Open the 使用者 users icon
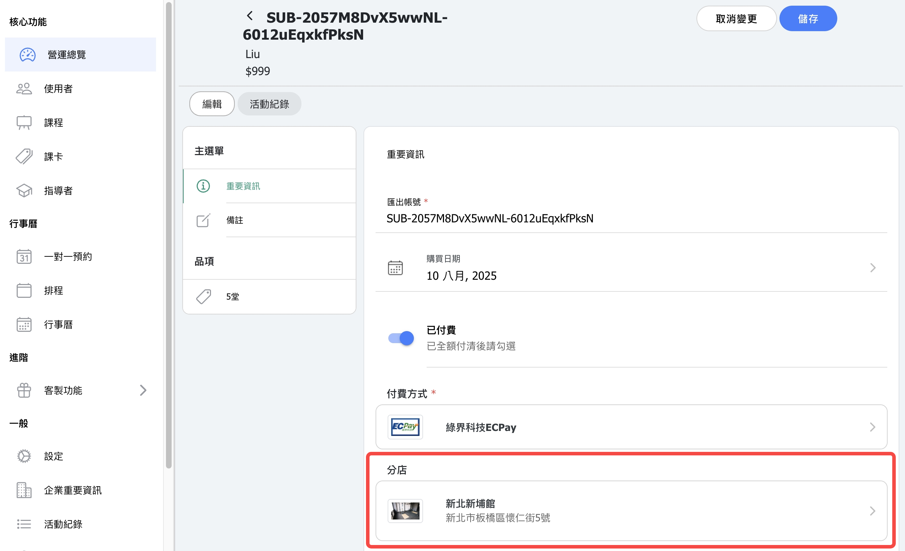 pyautogui.click(x=24, y=89)
